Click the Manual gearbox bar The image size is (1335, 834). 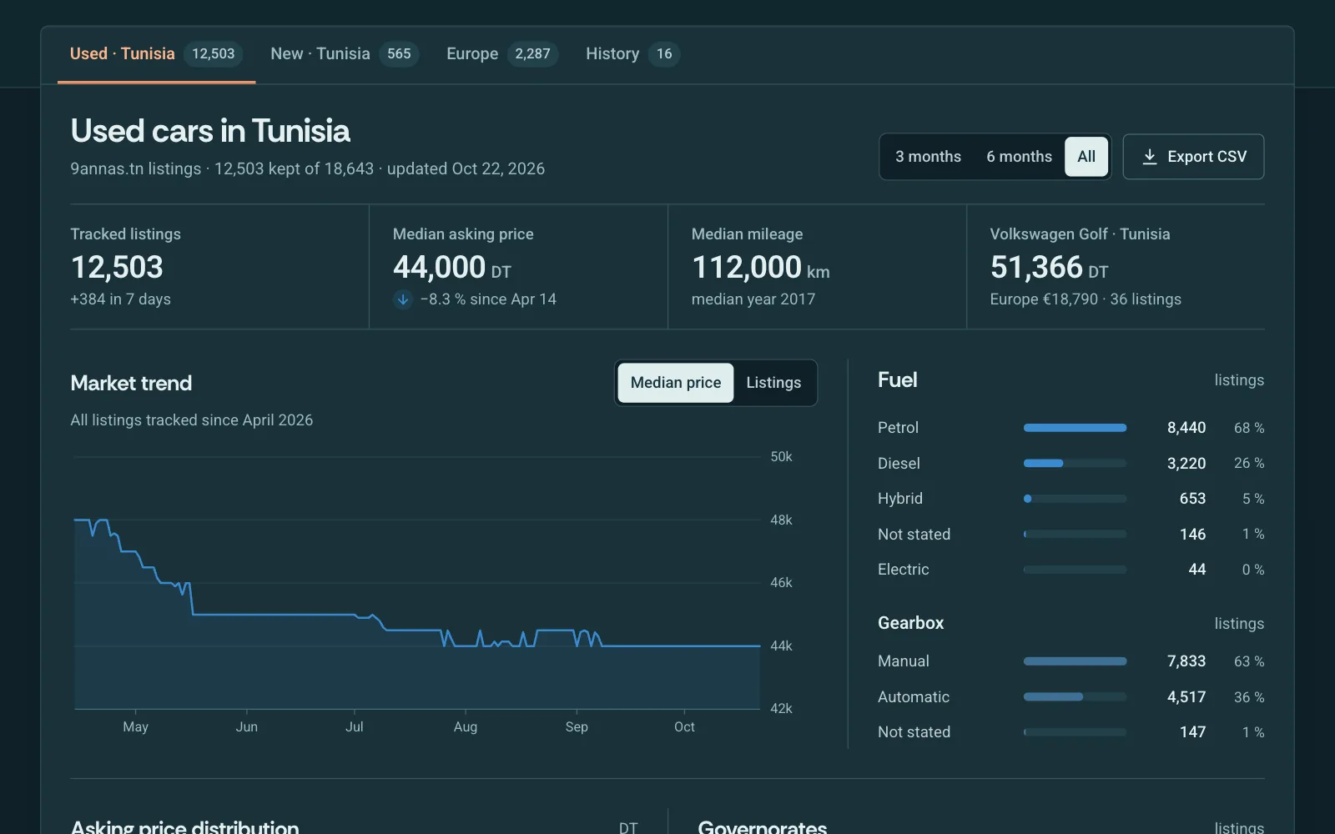(x=1075, y=661)
